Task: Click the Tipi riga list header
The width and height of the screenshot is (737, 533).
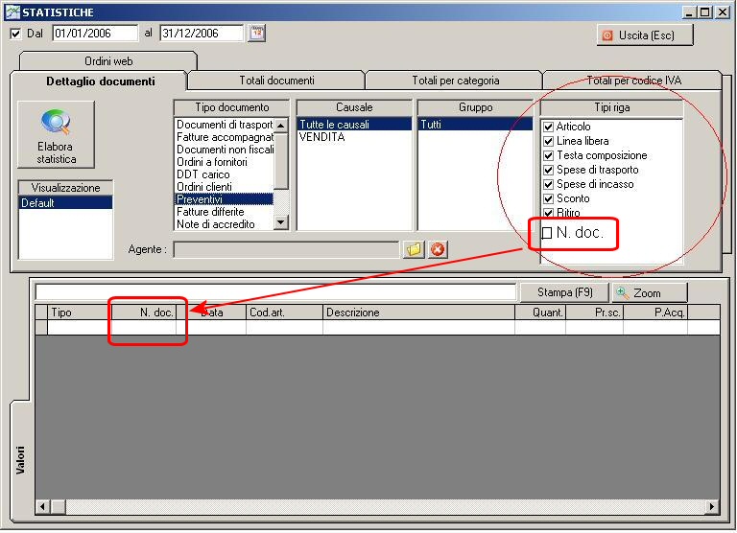Action: pyautogui.click(x=611, y=107)
